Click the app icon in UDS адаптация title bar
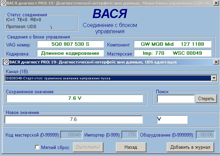Image resolution: width=220 pixels, height=156 pixels. [6, 62]
